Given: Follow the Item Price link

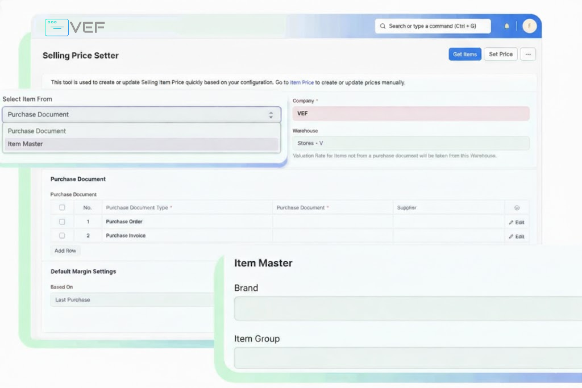Looking at the screenshot, I should point(301,83).
